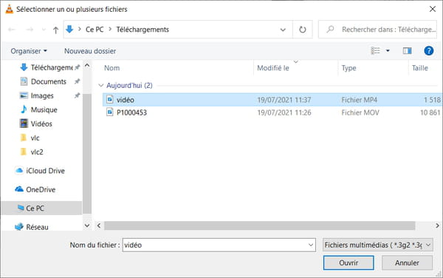Close the file selection dialog
The width and height of the screenshot is (443, 278).
coord(433,9)
